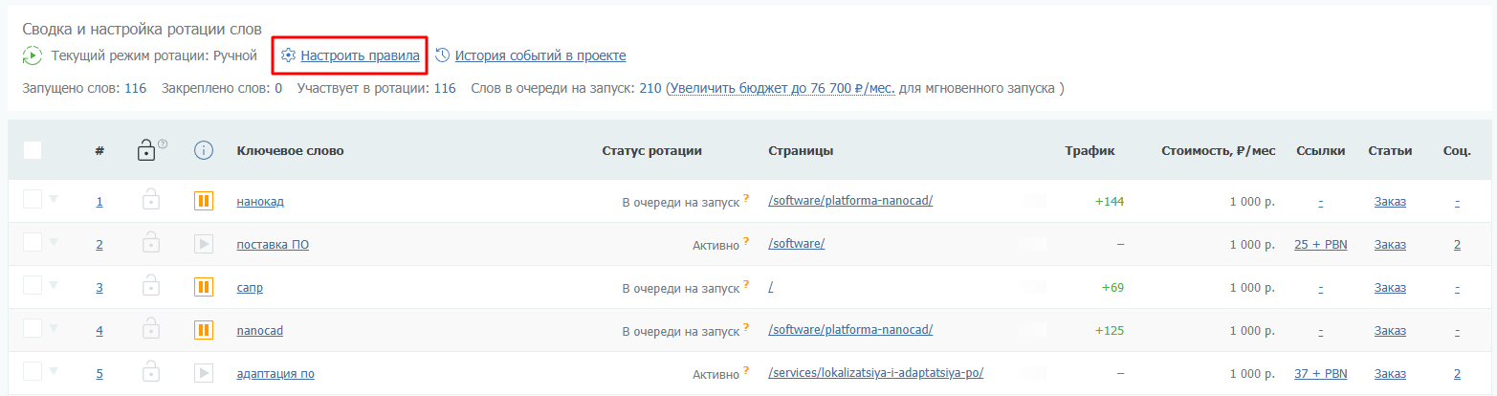Click the lock icon in the column header

[146, 150]
